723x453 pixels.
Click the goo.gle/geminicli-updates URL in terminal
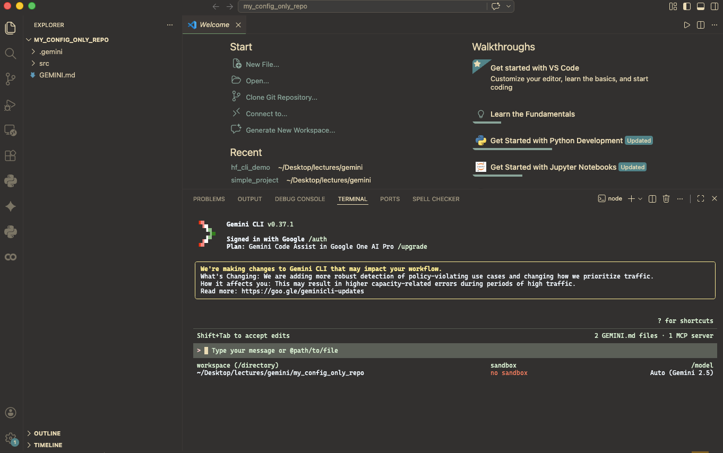click(x=303, y=291)
